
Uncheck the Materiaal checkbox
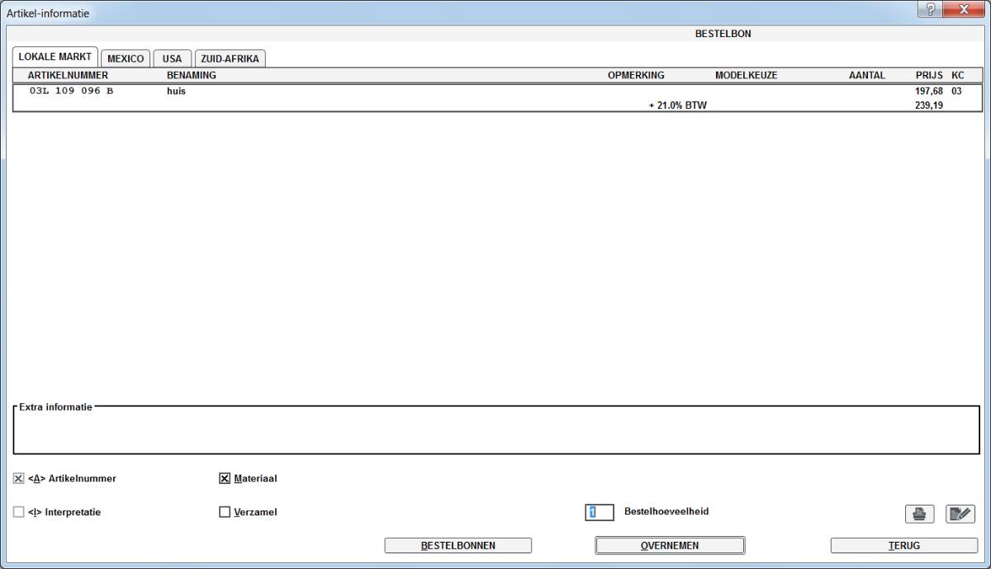click(x=225, y=478)
